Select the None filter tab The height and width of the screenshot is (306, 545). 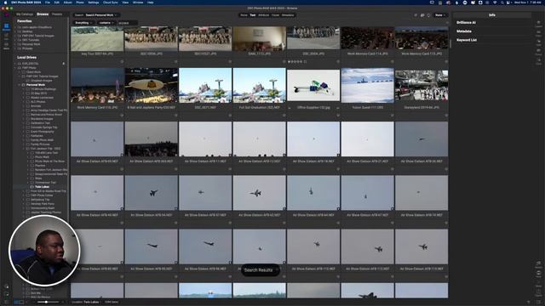click(244, 15)
